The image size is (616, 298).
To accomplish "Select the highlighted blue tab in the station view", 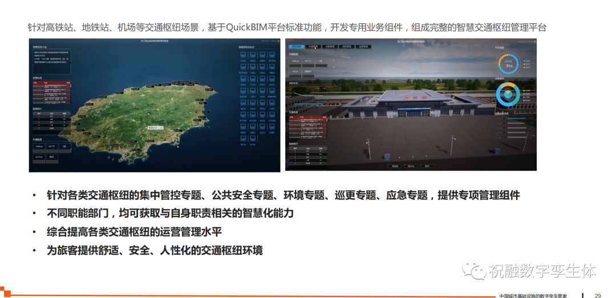I will [x=295, y=47].
